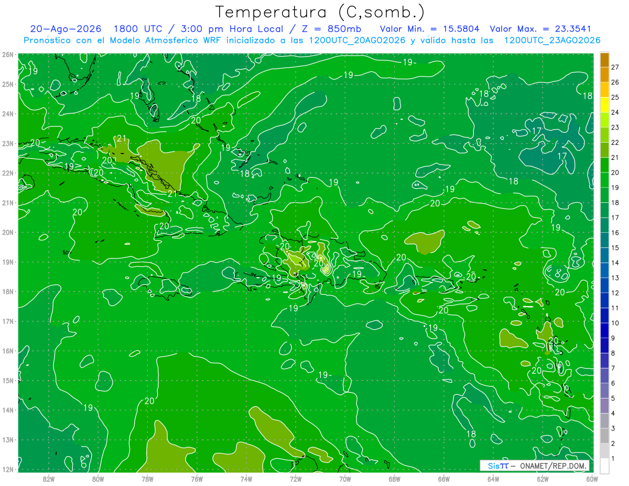Viewport: 629px width, 486px height.
Task: Click longitude axis label "80W"
Action: tap(98, 479)
